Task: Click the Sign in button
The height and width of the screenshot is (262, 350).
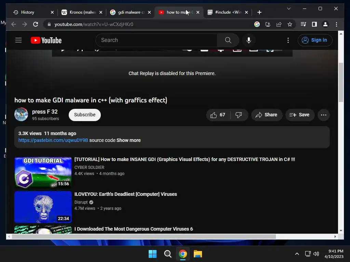Action: pyautogui.click(x=315, y=40)
